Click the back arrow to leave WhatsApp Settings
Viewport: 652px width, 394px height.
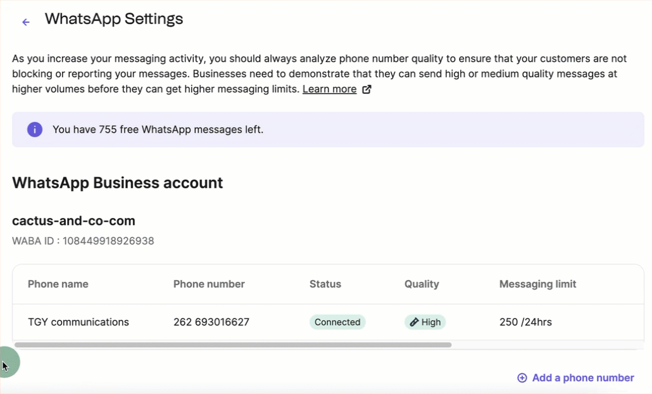25,22
